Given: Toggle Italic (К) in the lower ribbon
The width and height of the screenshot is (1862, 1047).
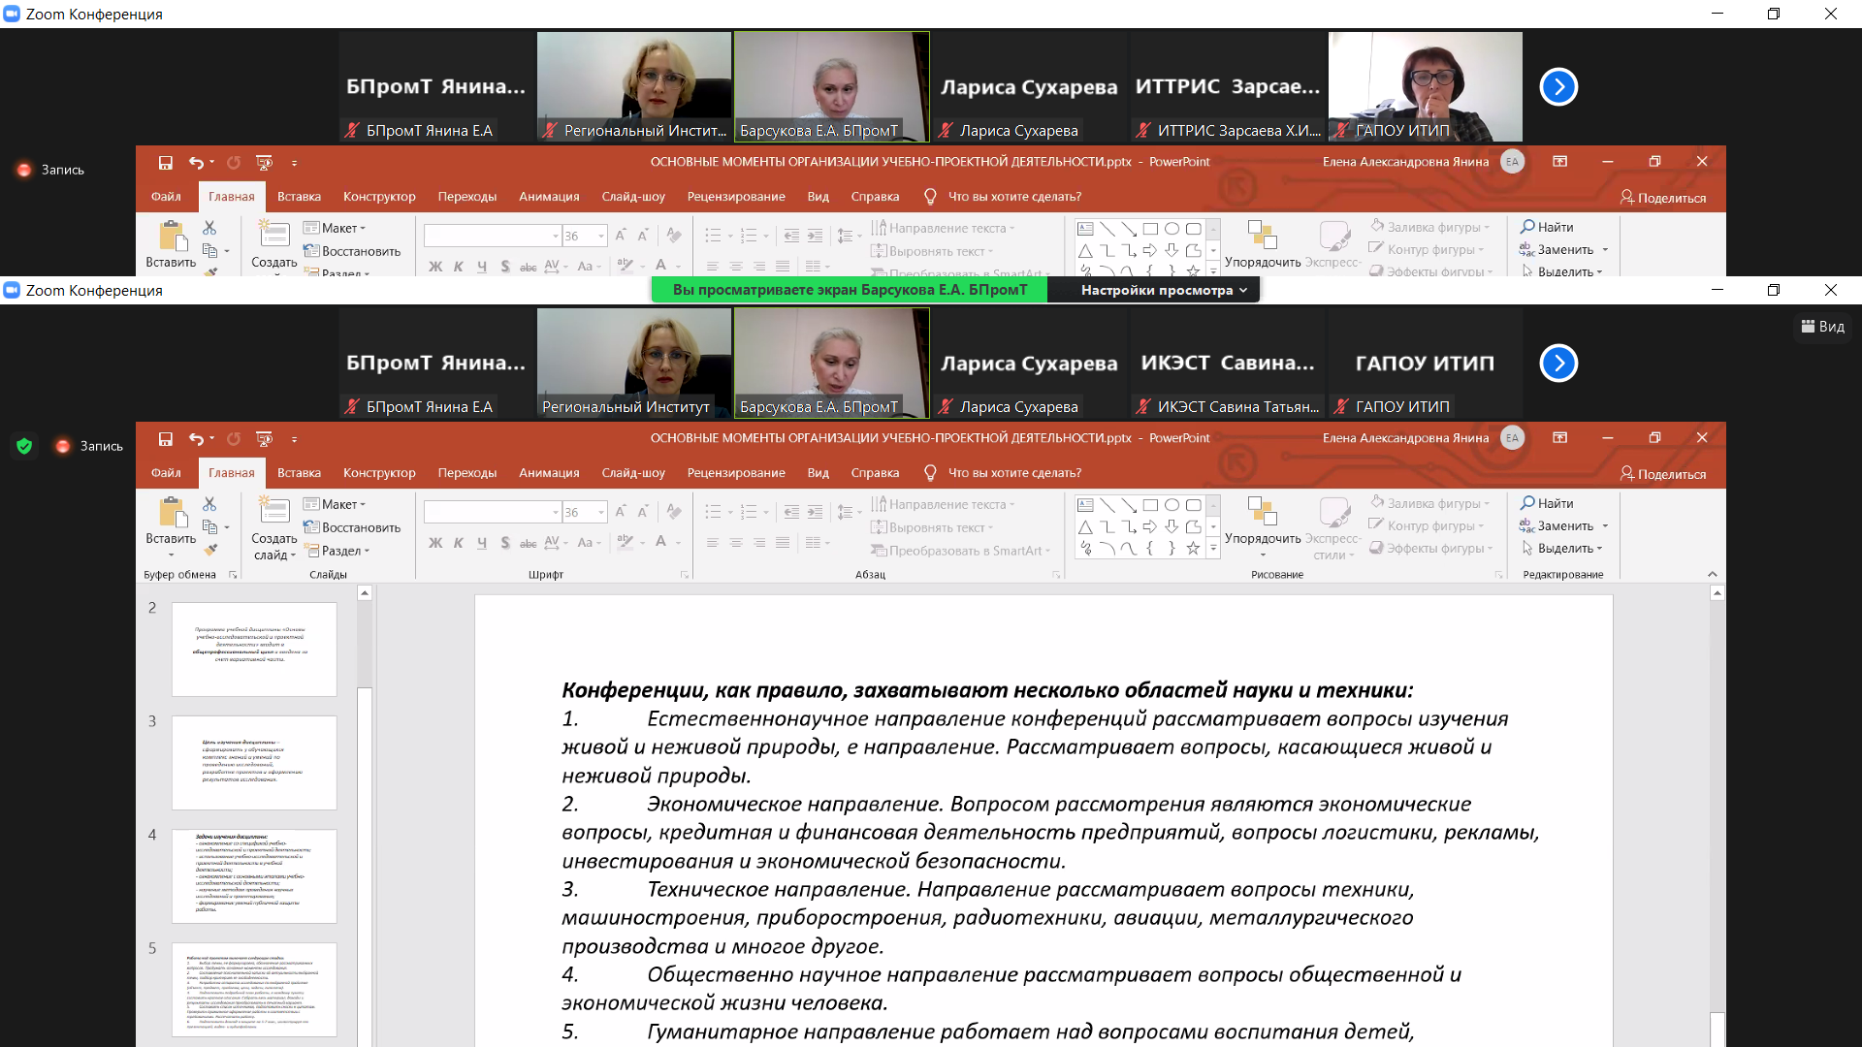Looking at the screenshot, I should click(459, 543).
